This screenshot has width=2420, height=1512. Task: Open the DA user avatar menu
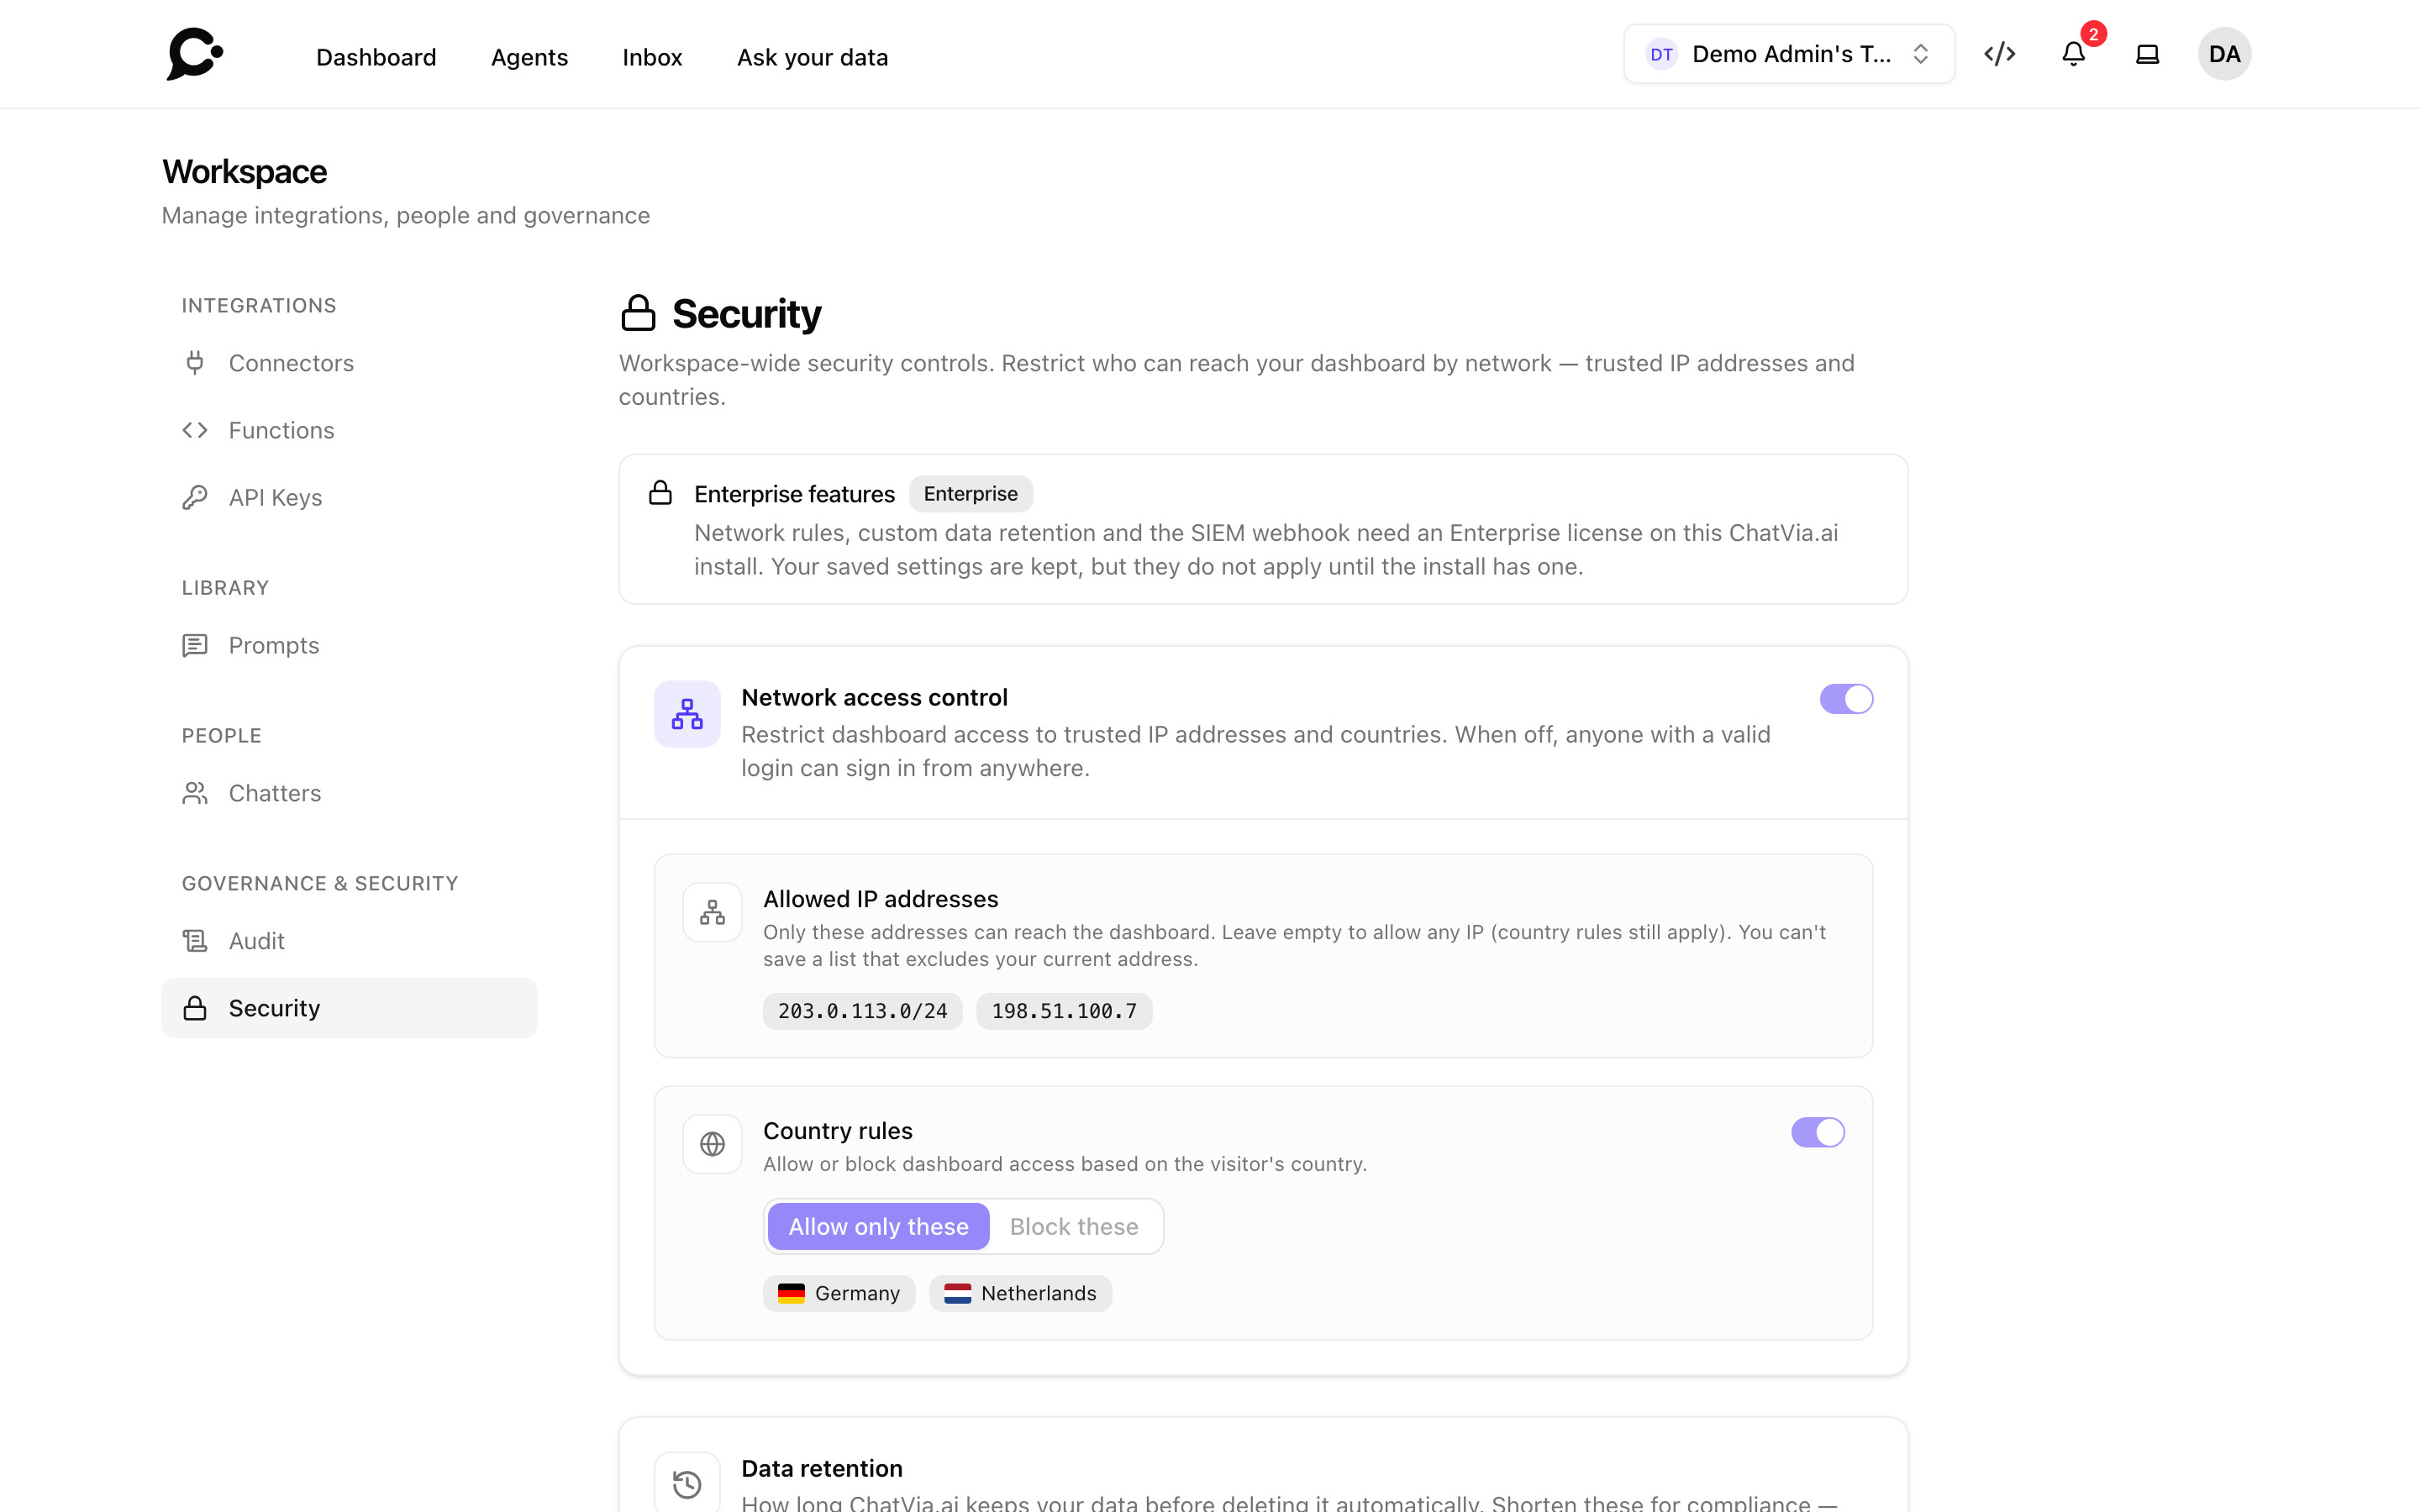point(2224,54)
